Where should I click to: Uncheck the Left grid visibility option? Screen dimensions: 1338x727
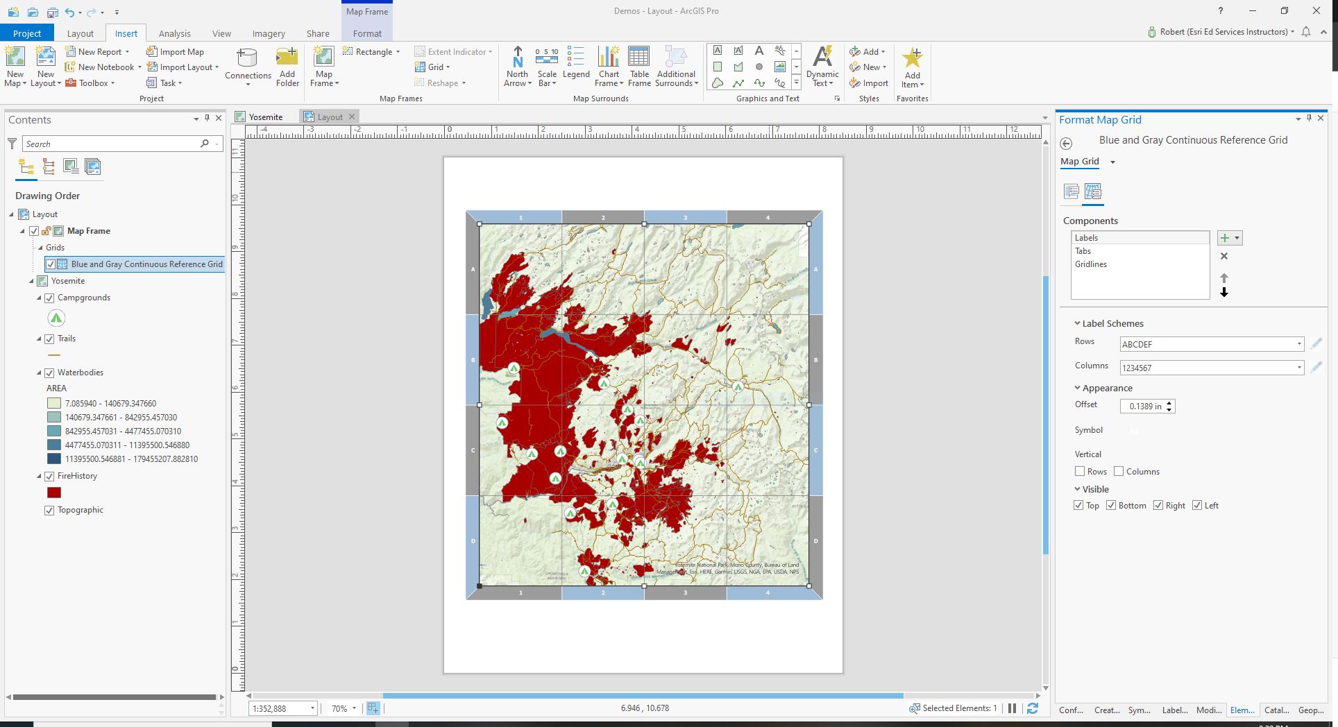pyautogui.click(x=1196, y=505)
